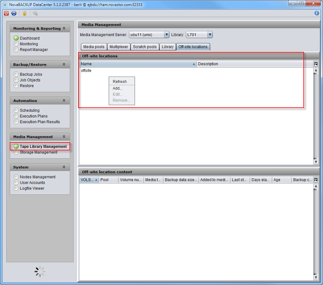The width and height of the screenshot is (323, 285).
Task: Click the Remove... context menu entry
Action: pos(122,100)
